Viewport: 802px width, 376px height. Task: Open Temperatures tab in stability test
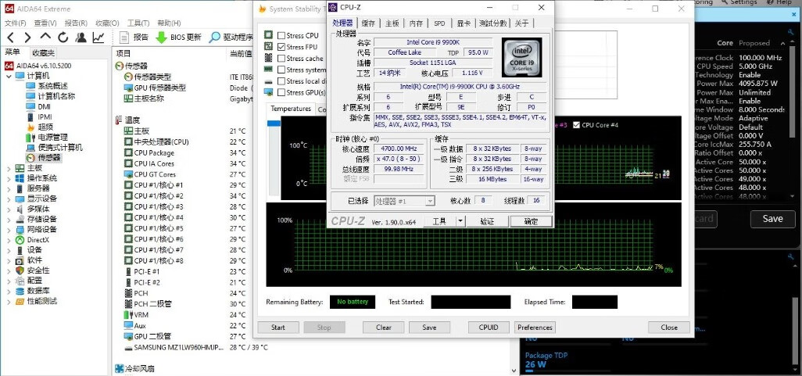pyautogui.click(x=291, y=109)
